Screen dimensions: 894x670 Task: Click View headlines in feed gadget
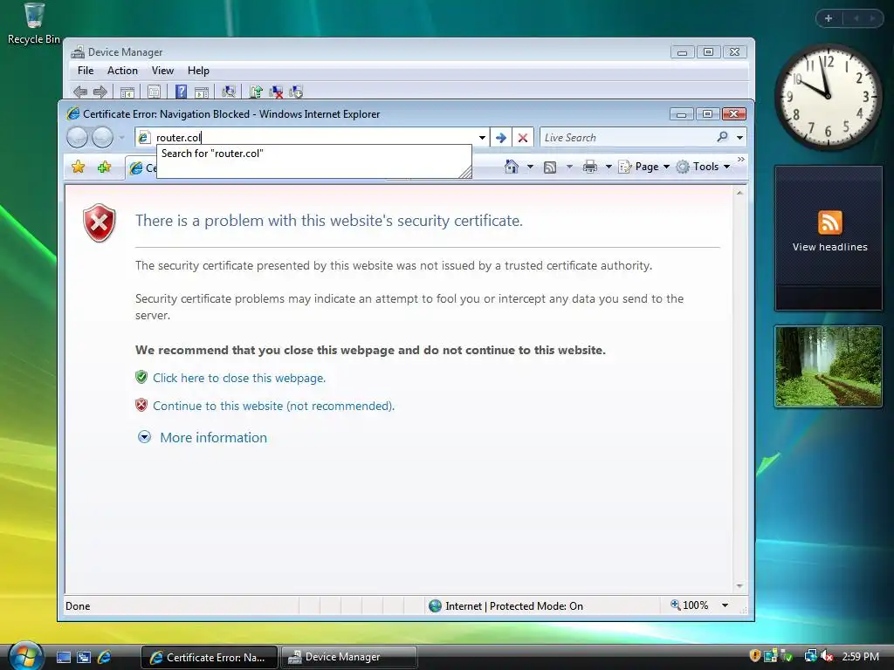(x=829, y=247)
